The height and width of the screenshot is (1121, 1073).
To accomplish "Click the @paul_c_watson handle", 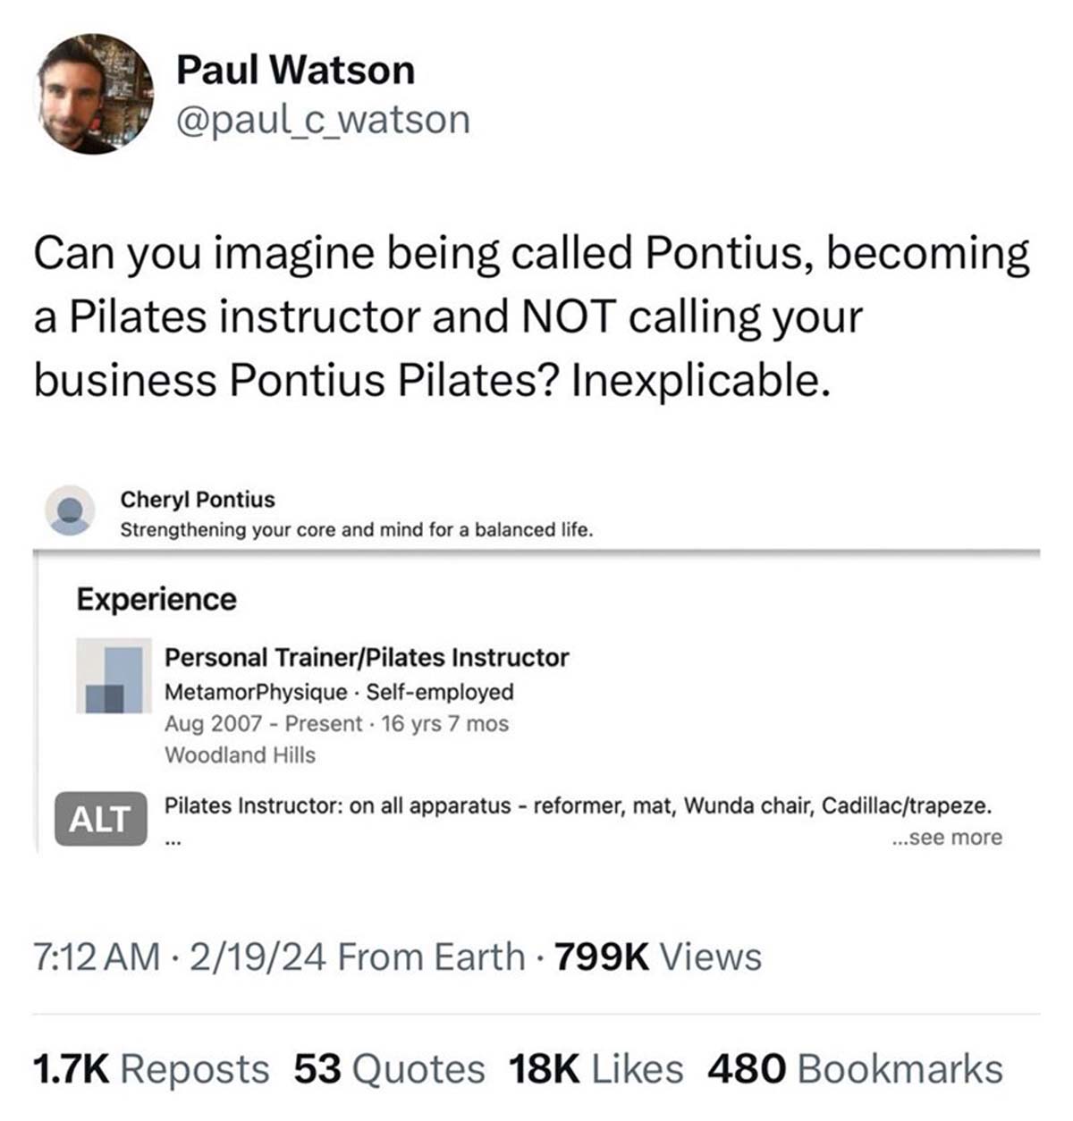I will click(323, 119).
